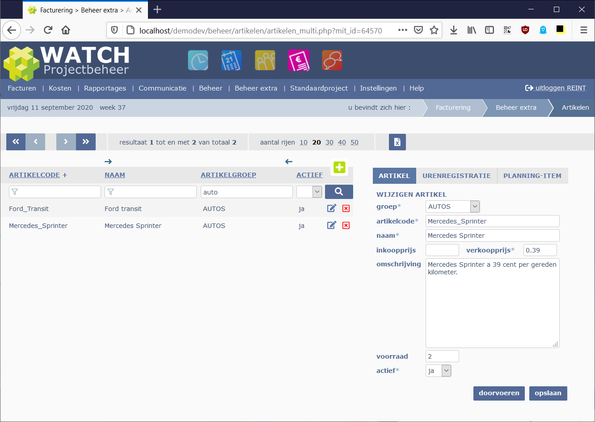Open the ACTIEF filter dropdown

pos(309,192)
